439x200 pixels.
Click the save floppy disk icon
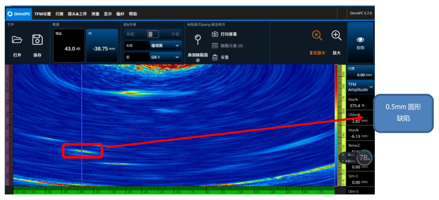coord(37,40)
